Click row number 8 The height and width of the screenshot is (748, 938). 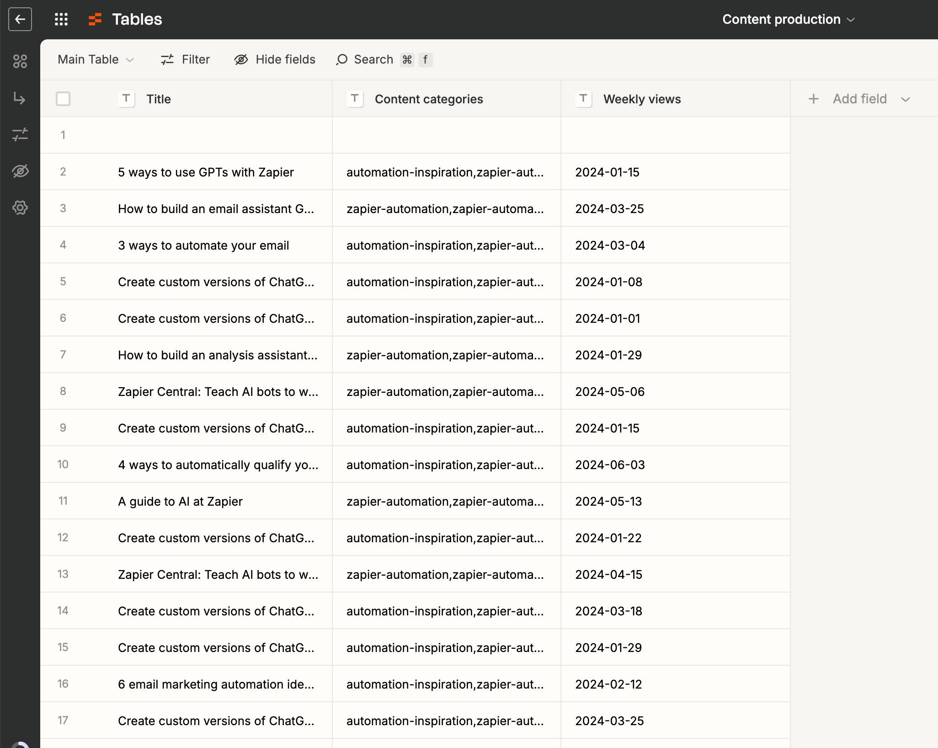[x=63, y=391]
